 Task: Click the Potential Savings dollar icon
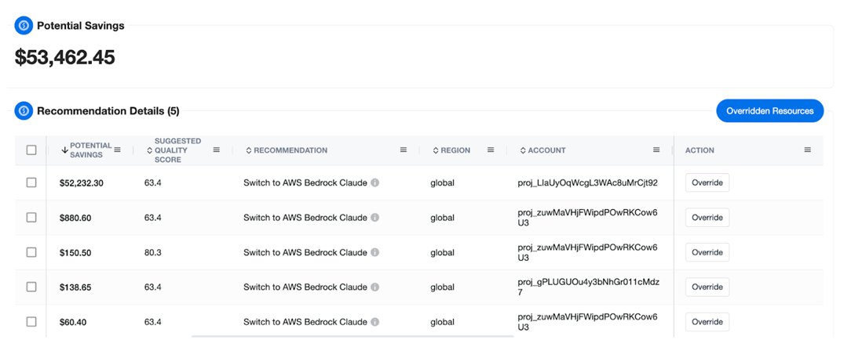click(x=24, y=25)
